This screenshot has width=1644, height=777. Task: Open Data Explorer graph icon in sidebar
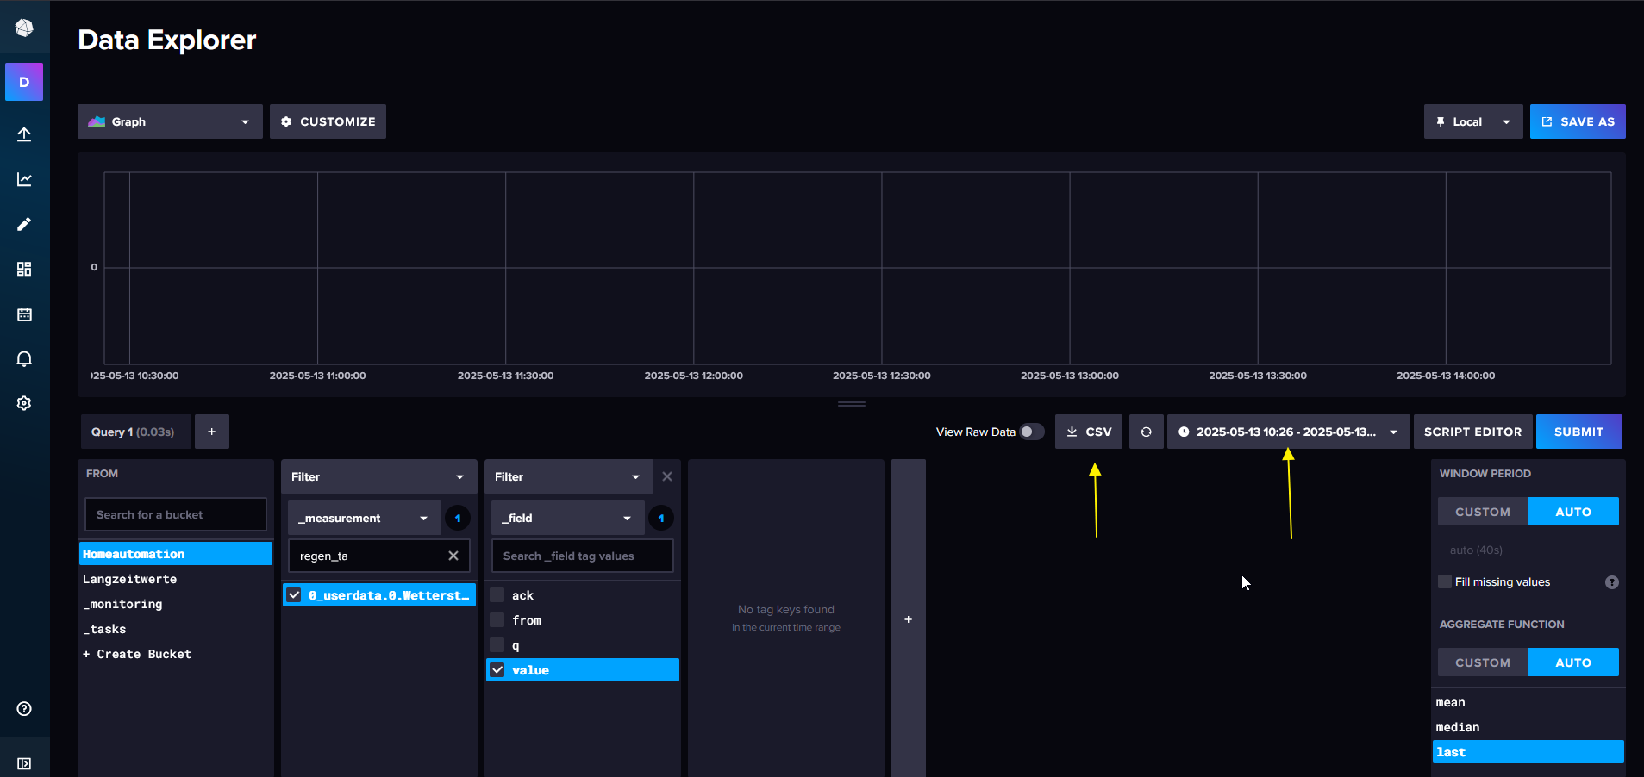click(x=24, y=179)
